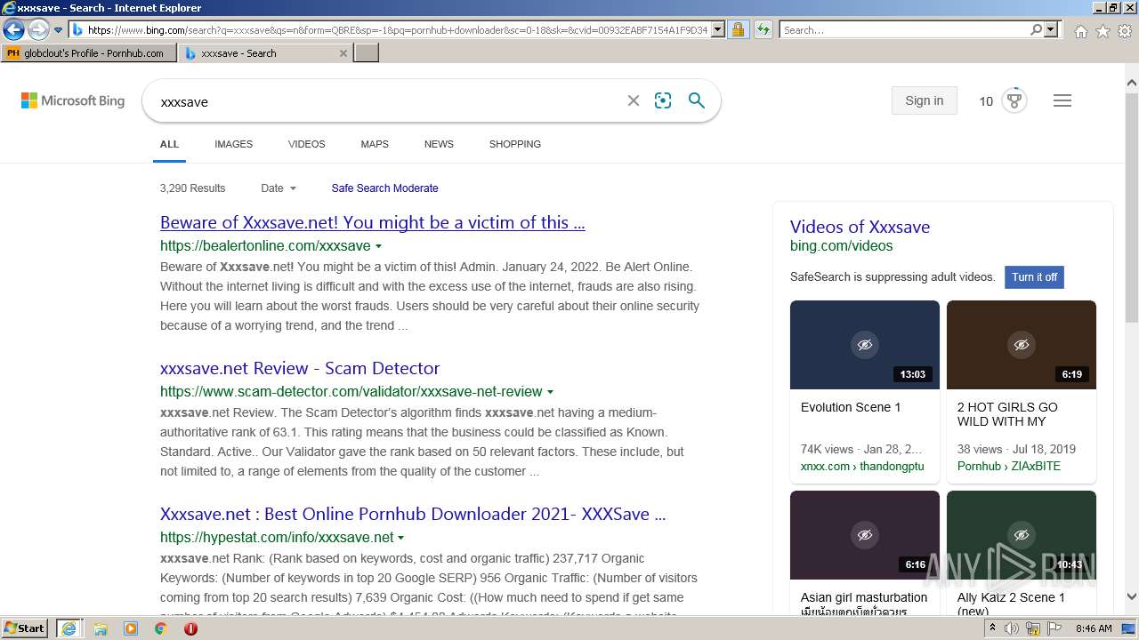Click the red antivirus taskbar icon

[x=190, y=628]
